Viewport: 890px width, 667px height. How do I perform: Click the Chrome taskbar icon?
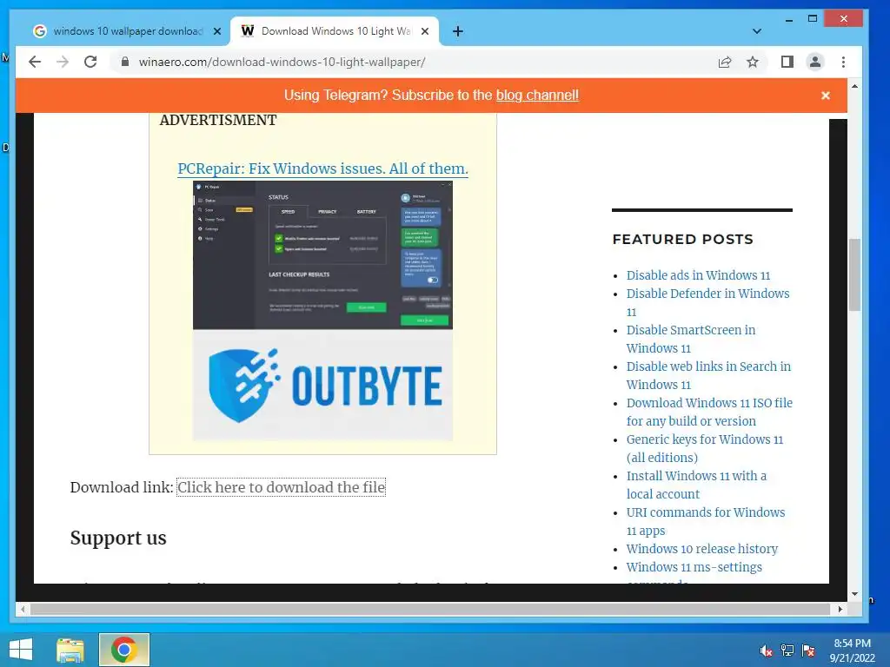(124, 650)
